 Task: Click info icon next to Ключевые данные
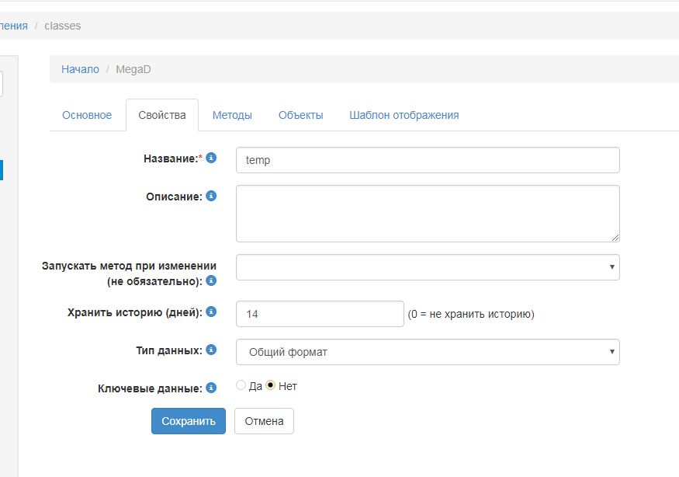pyautogui.click(x=211, y=388)
